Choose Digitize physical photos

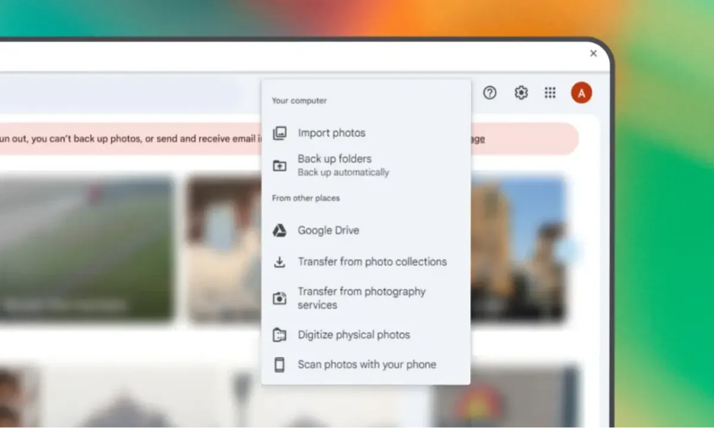point(353,335)
